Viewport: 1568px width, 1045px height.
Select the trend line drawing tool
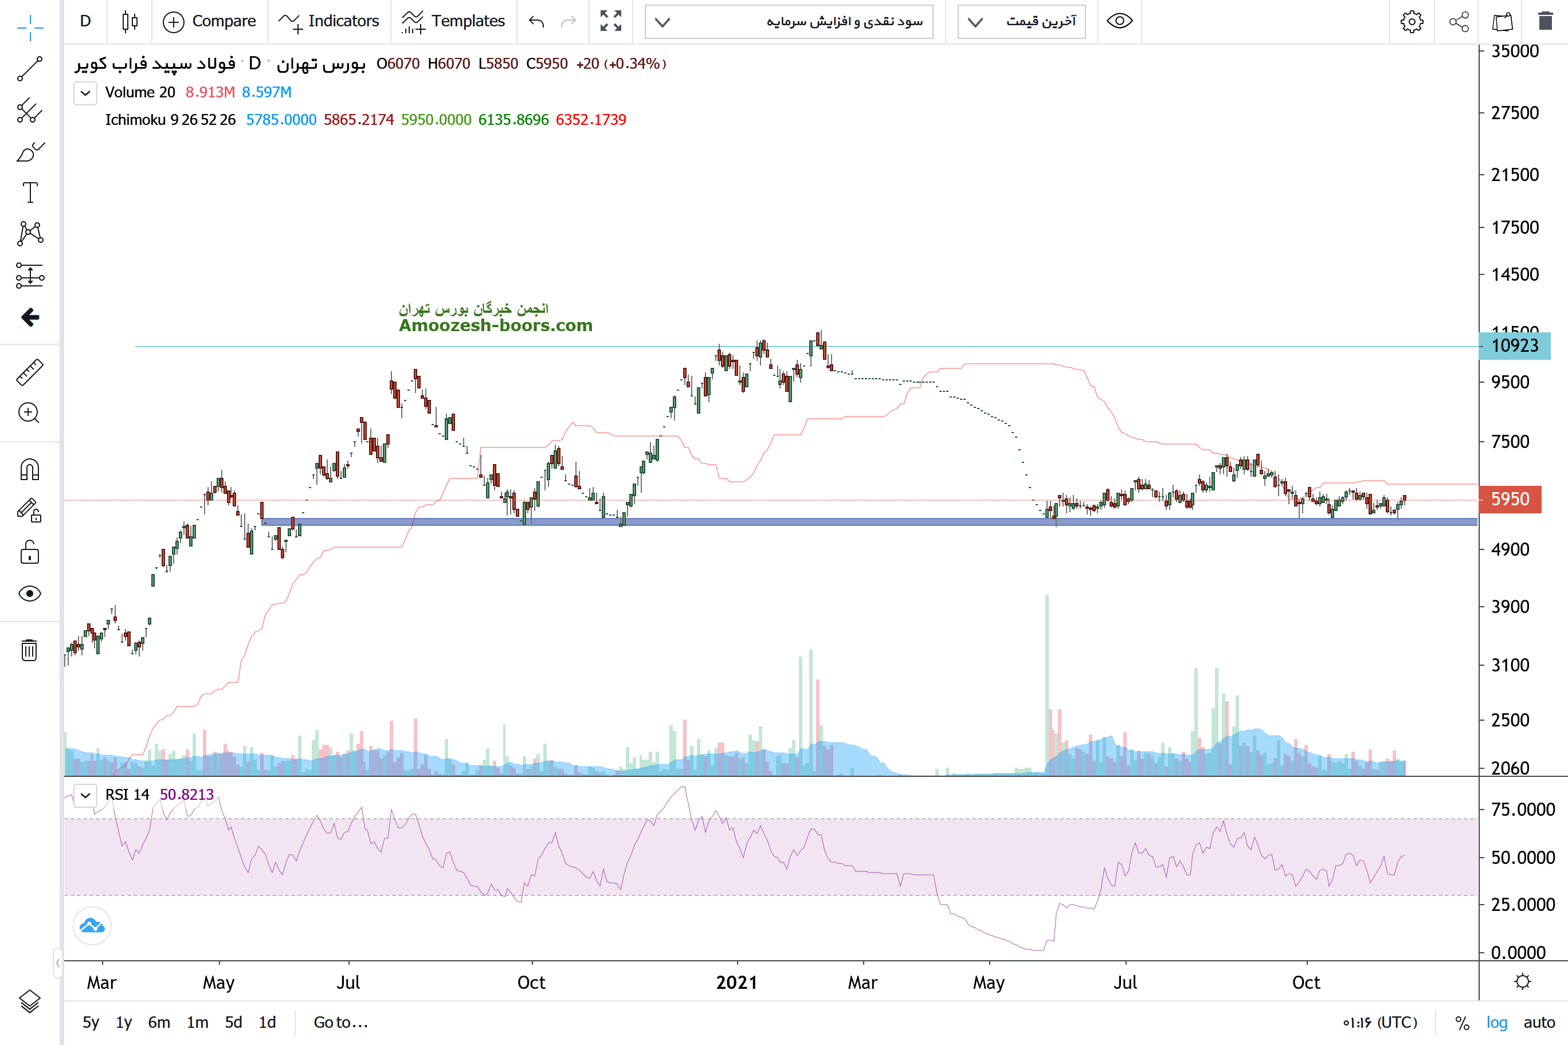(29, 69)
